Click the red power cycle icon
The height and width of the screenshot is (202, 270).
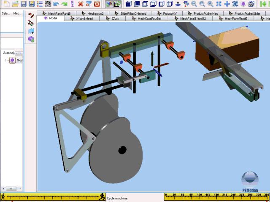97,4
